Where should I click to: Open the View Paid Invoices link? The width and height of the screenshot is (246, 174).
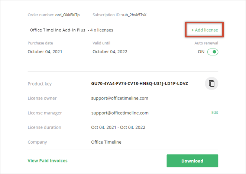tap(48, 161)
